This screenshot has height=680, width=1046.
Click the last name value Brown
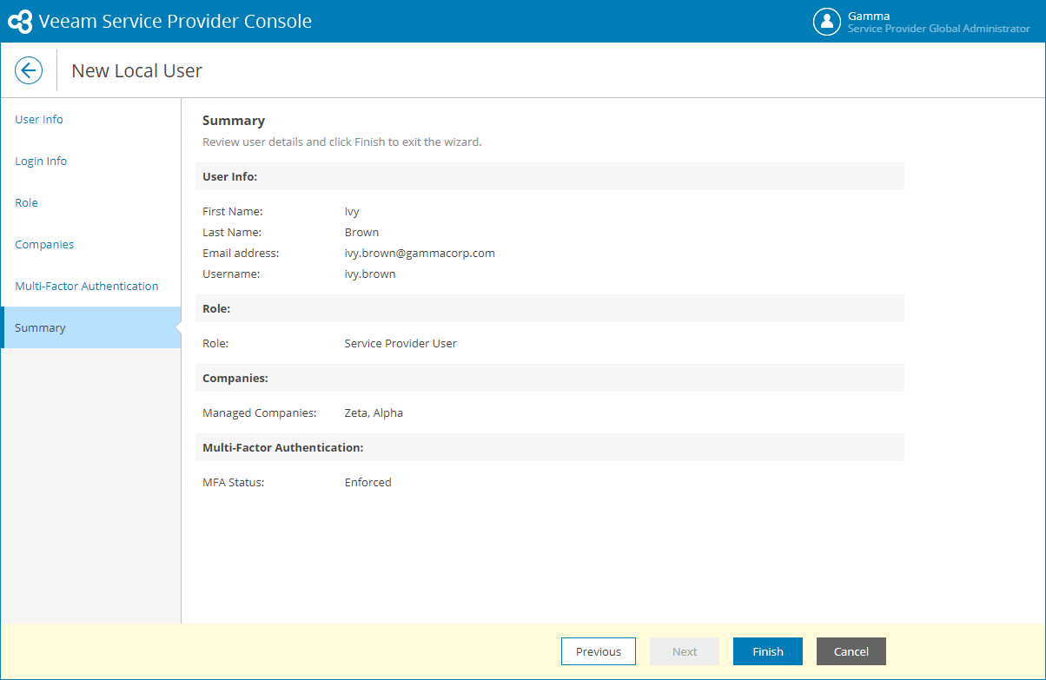point(361,232)
